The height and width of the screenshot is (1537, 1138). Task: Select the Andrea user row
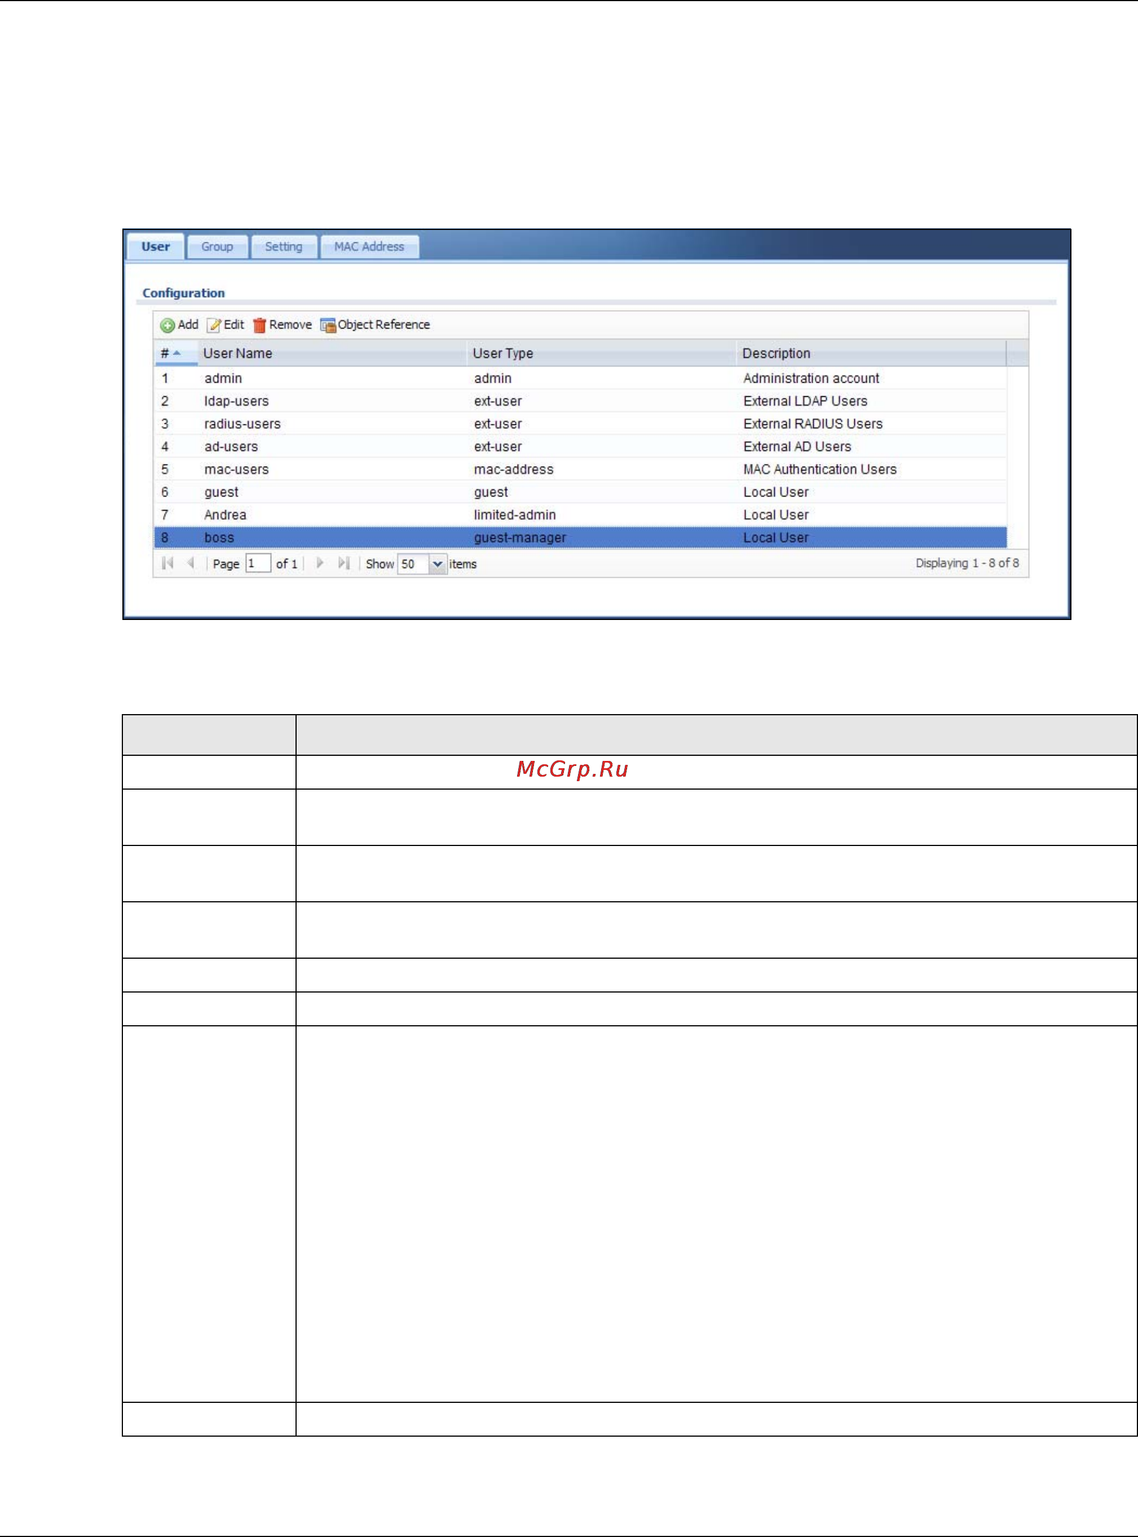coord(580,514)
